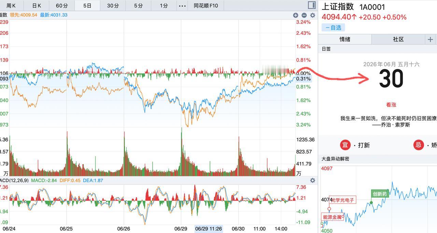The width and height of the screenshot is (437, 233).
Task: Select the 30分 chart period tab
Action: point(113,5)
